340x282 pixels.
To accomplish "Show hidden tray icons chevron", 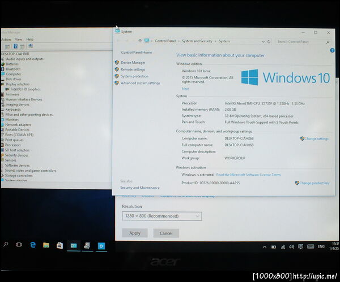I will 265,247.
